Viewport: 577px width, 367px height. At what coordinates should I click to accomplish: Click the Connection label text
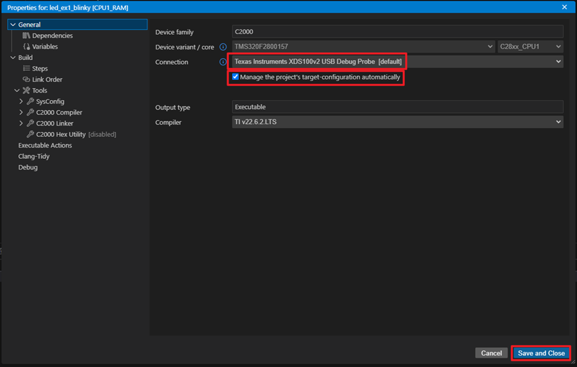(171, 62)
